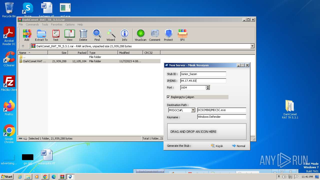The image size is (320, 180).
Task: Click the WinRAR taskbar button
Action: [x=62, y=177]
